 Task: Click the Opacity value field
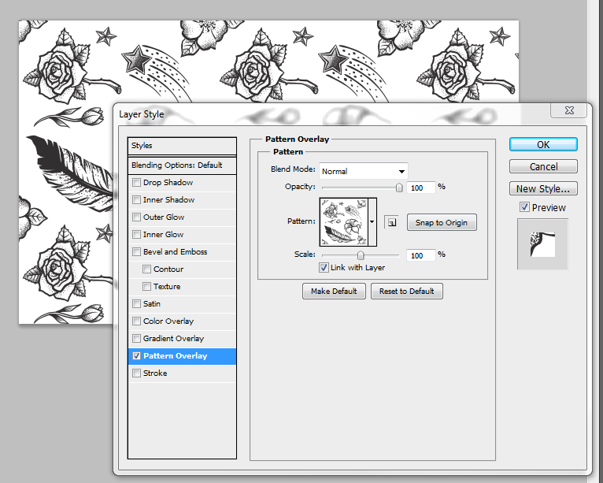pos(420,188)
